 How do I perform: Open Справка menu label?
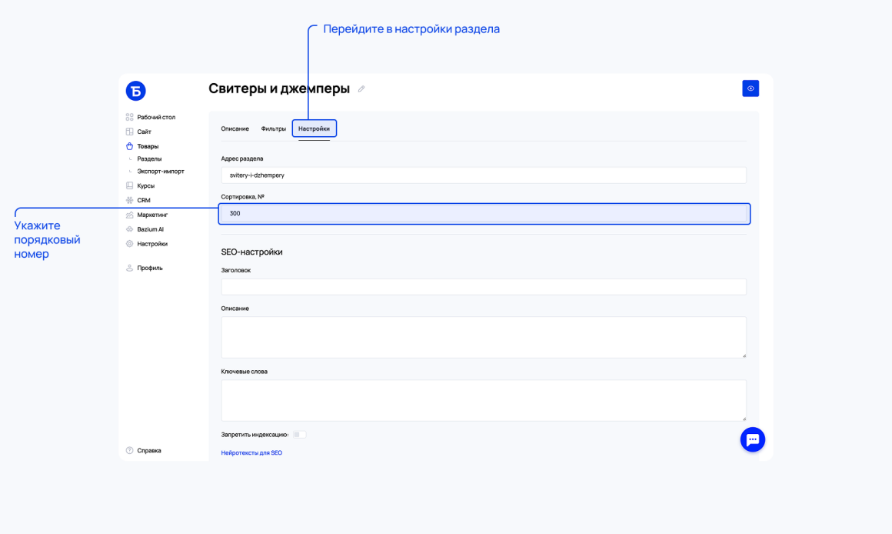point(149,450)
